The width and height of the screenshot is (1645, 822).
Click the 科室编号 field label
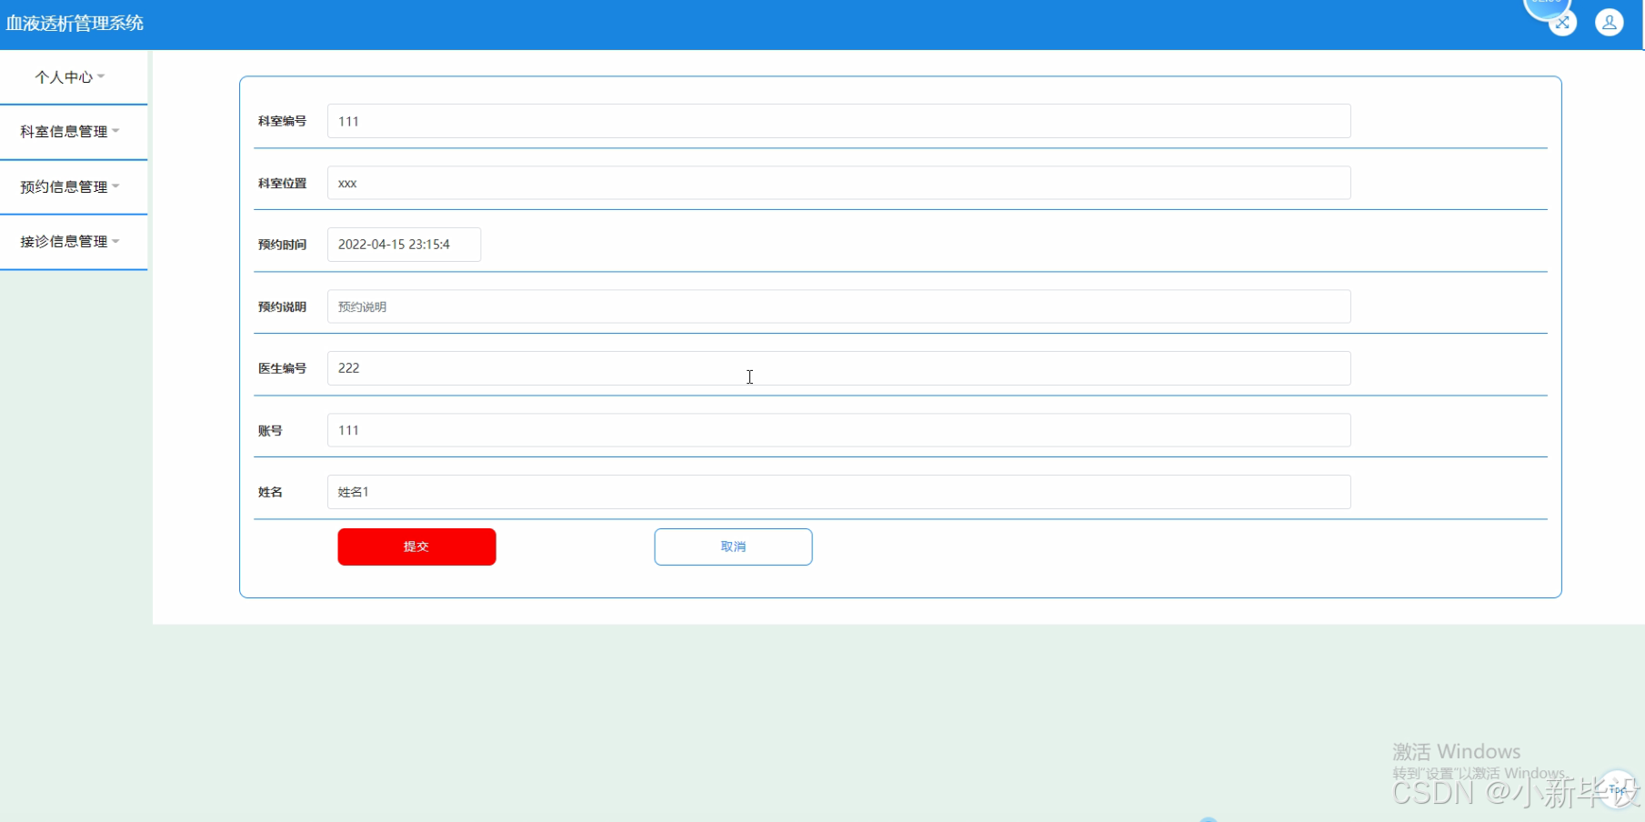tap(282, 121)
